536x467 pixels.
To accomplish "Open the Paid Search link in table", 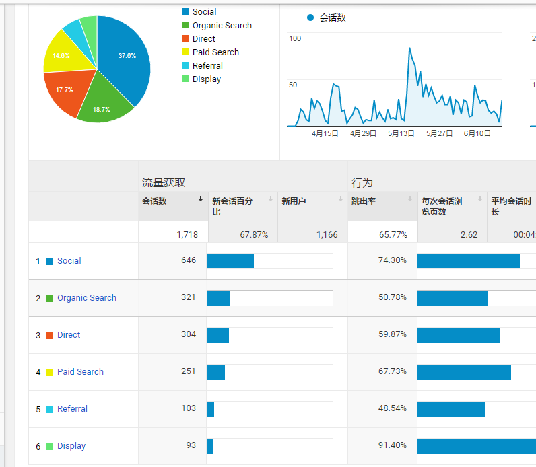I will click(80, 372).
